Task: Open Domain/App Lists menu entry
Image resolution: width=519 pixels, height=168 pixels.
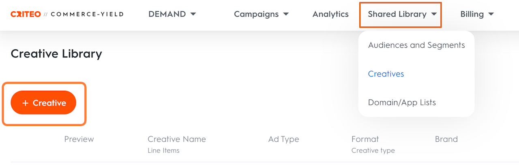Action: point(402,102)
